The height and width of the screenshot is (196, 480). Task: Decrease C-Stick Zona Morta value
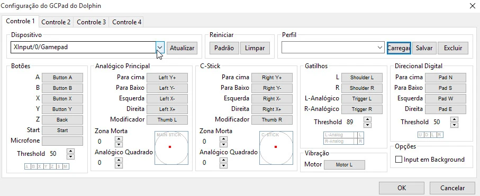tap(224, 144)
